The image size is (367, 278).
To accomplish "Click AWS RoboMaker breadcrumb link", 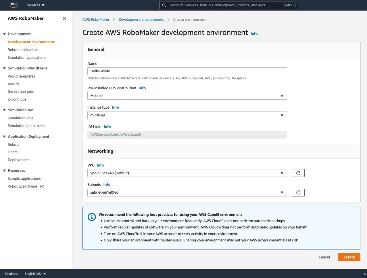I will pos(96,20).
